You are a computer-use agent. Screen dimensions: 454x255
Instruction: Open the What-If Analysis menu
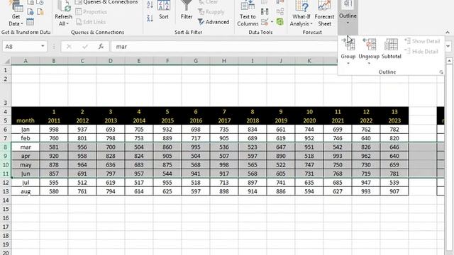tap(301, 13)
